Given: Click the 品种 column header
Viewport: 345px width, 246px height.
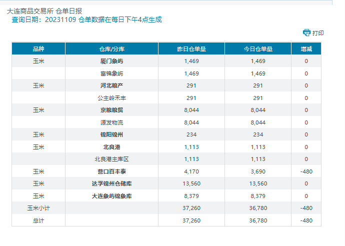Looking at the screenshot, I should tap(38, 49).
